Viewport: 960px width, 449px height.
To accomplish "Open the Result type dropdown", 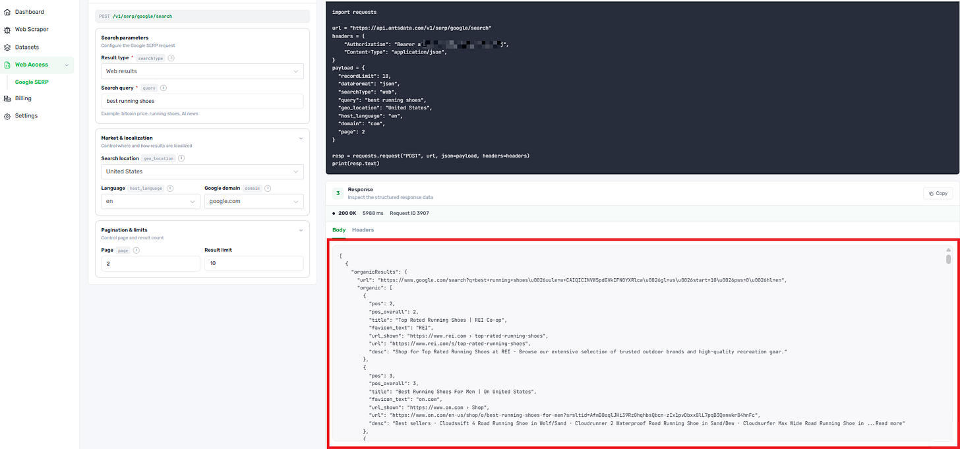I will (x=202, y=71).
